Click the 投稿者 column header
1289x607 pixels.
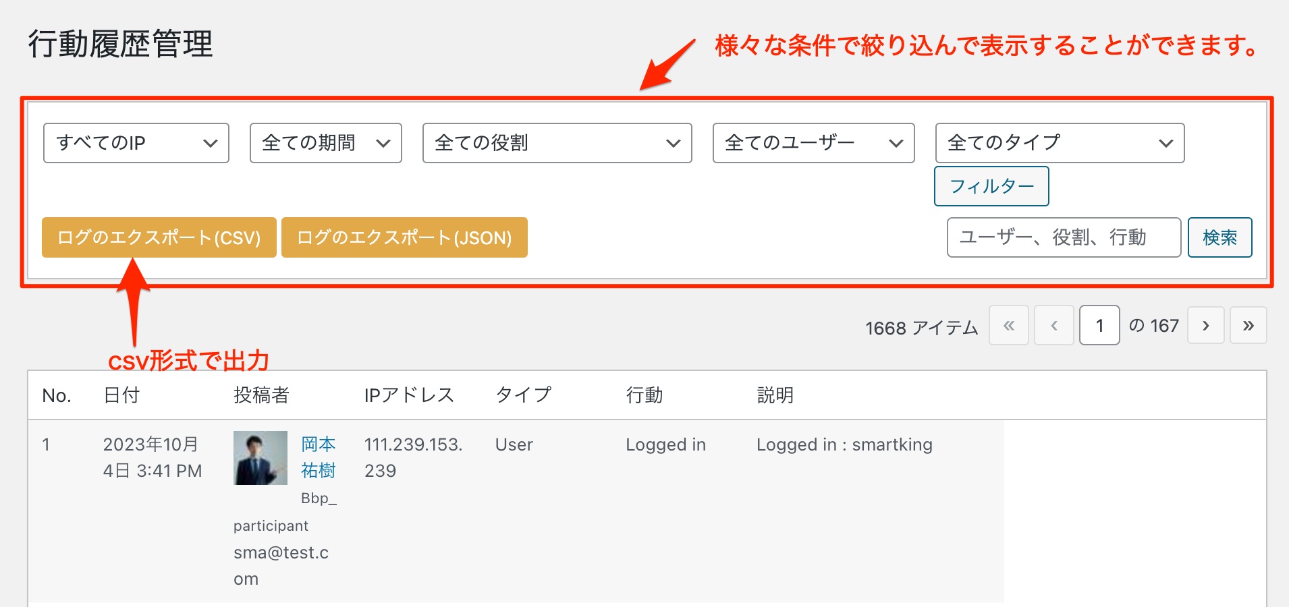click(261, 395)
